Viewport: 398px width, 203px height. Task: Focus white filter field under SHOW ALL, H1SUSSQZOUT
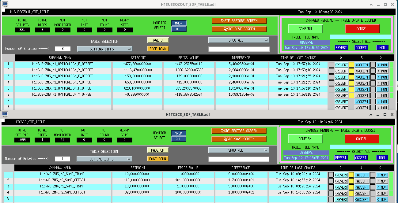coord(239,49)
